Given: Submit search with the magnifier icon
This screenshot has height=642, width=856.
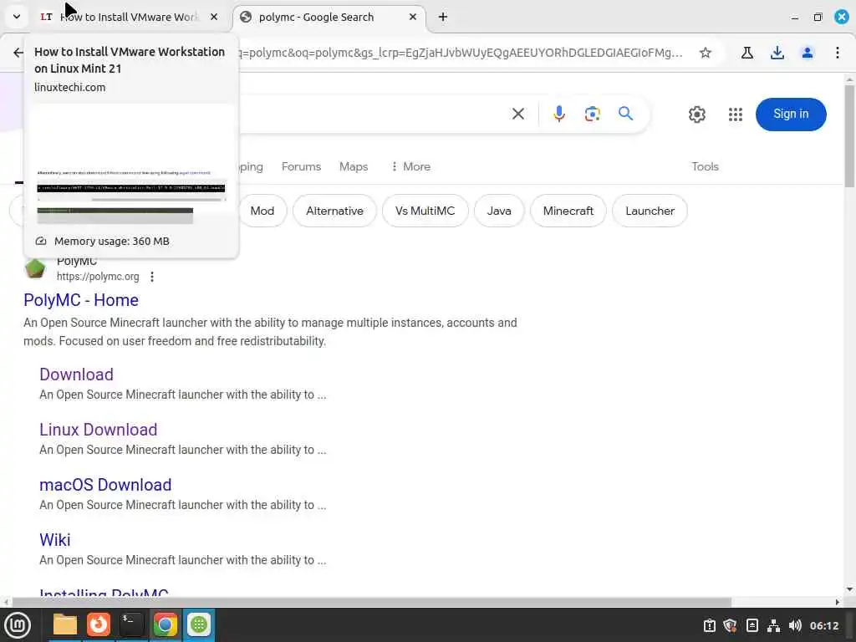Looking at the screenshot, I should point(625,114).
